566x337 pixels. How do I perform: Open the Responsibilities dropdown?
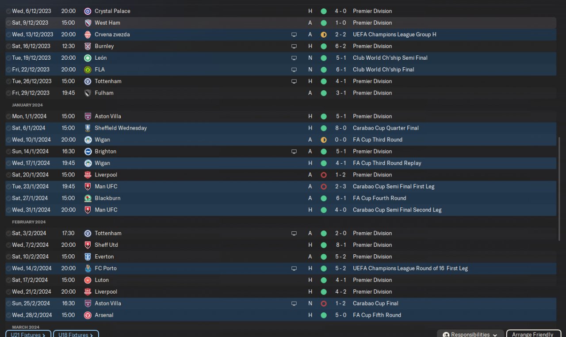point(470,334)
